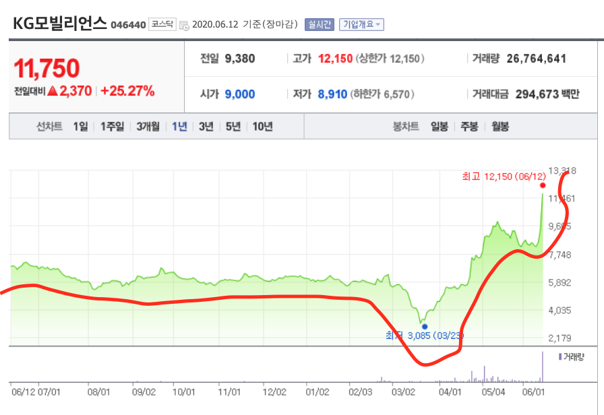Click the stock code 046440

128,25
